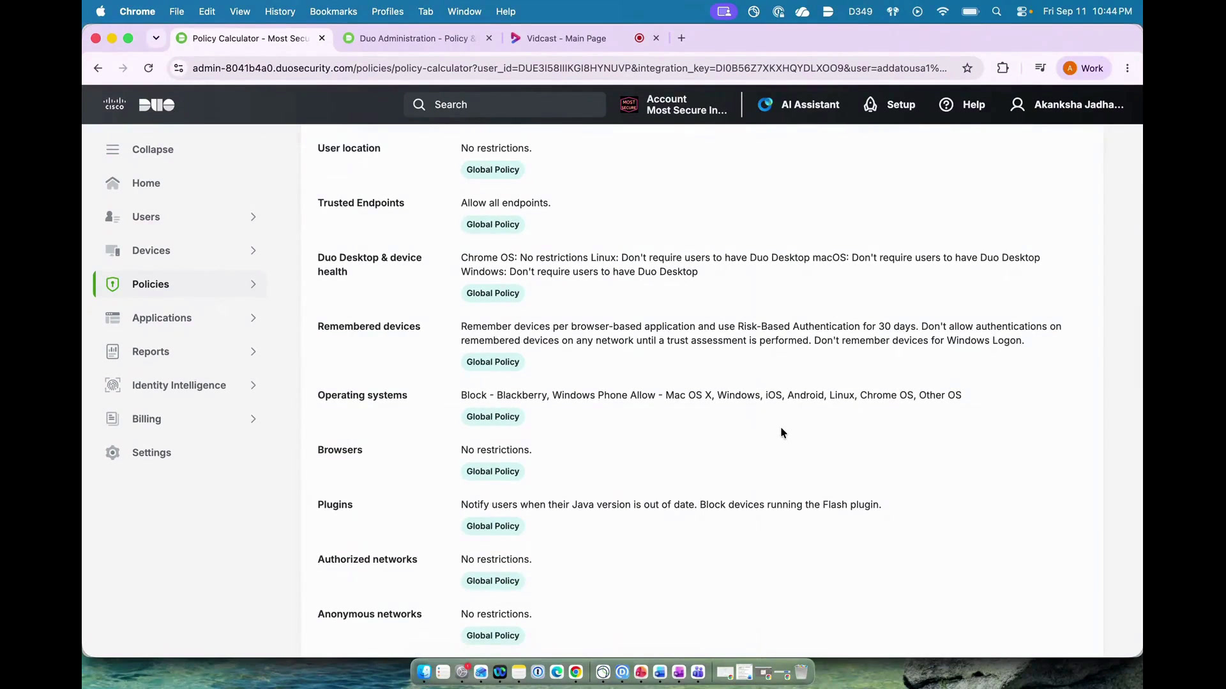Open the AI Assistant
The width and height of the screenshot is (1226, 689).
798,105
